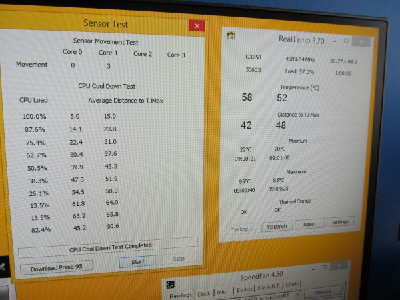
Task: Click the CPU Cool Down Test Completed progress bar
Action: click(109, 247)
